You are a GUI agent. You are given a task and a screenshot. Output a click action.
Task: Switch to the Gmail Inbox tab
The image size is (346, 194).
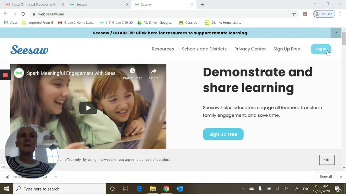34,5
